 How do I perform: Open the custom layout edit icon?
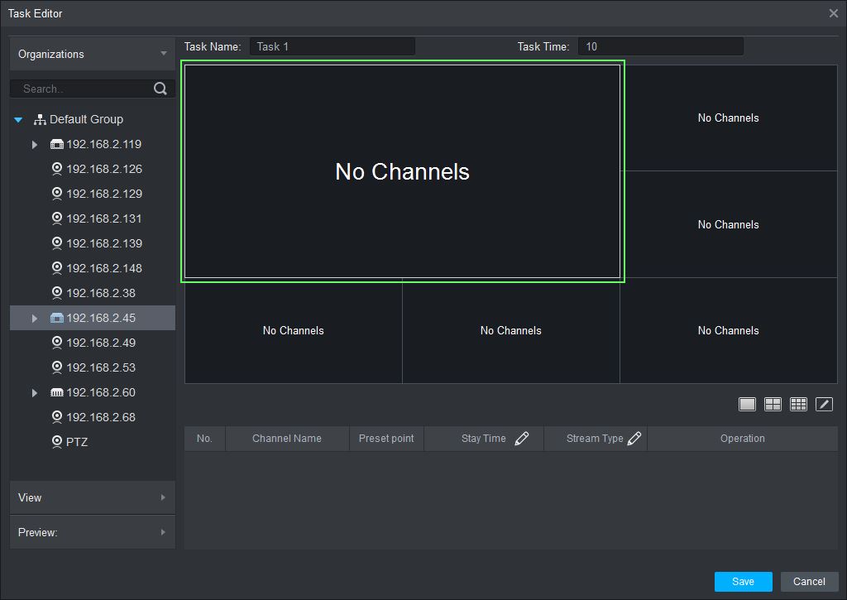pyautogui.click(x=824, y=404)
